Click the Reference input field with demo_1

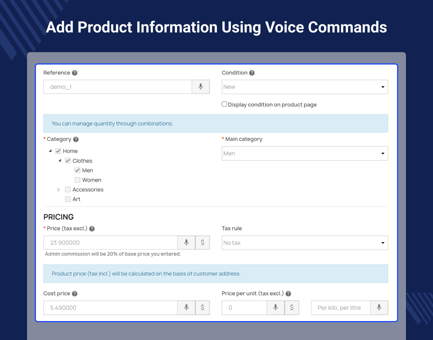click(x=118, y=87)
